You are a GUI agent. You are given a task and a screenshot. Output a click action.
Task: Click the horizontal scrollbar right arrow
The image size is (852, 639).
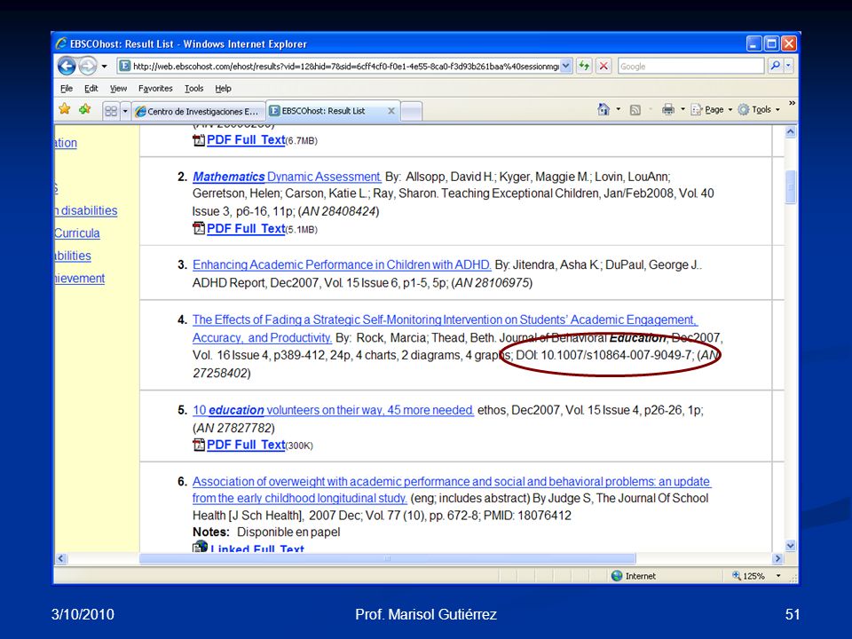point(777,558)
